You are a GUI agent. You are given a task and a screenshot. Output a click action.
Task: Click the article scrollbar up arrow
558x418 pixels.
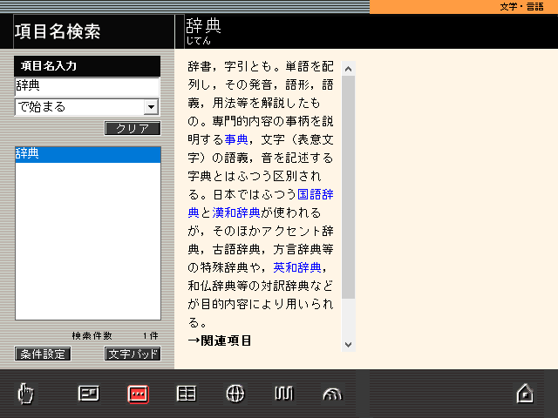pyautogui.click(x=349, y=69)
